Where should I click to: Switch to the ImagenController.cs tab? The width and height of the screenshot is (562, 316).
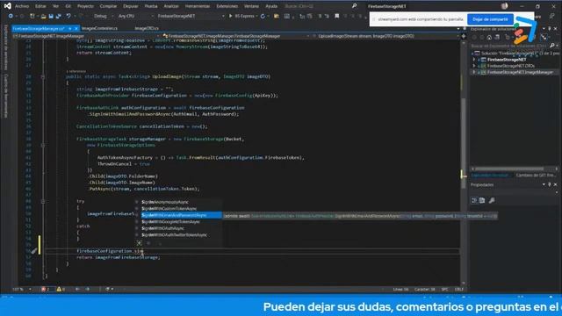pos(99,28)
